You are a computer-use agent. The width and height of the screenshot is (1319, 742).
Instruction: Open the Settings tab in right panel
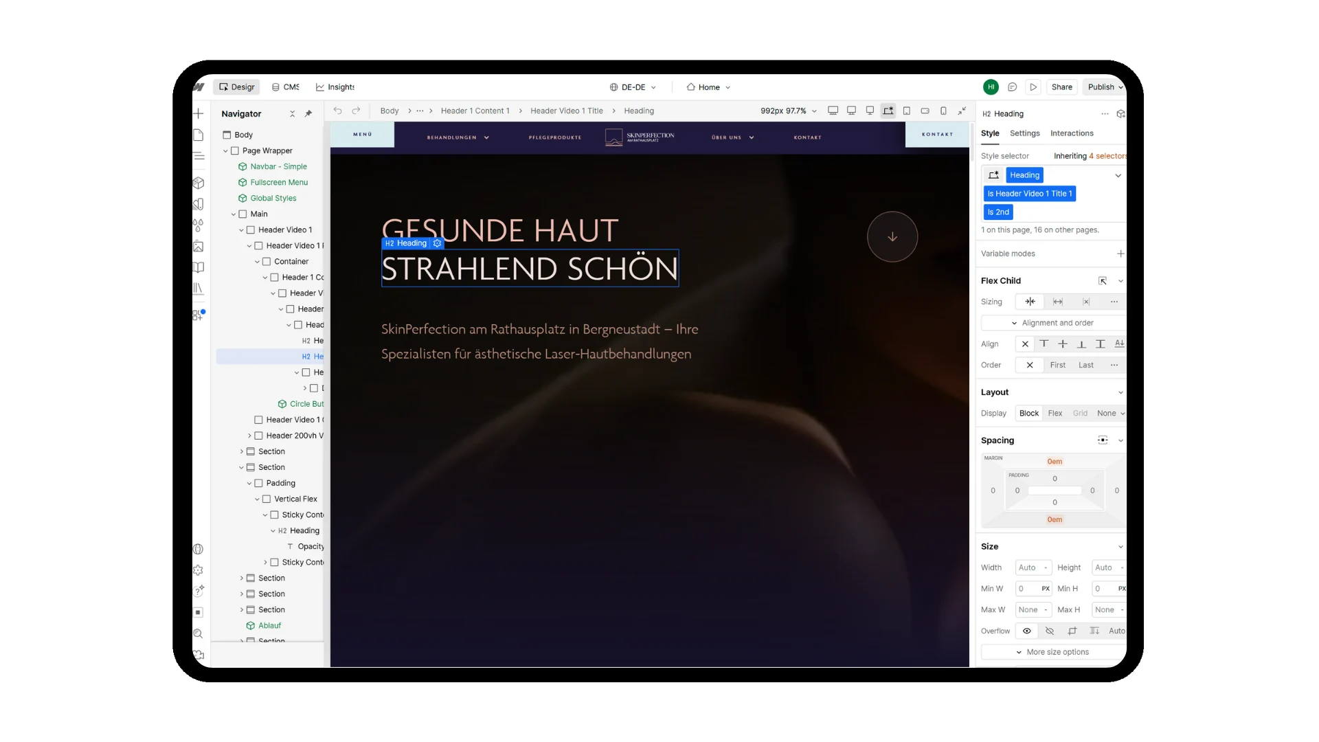(x=1024, y=133)
